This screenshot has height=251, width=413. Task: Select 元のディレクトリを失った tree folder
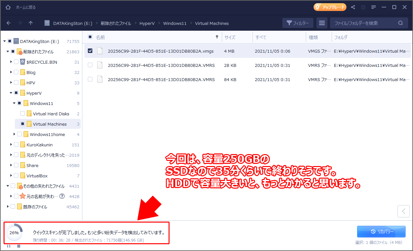tap(48, 155)
